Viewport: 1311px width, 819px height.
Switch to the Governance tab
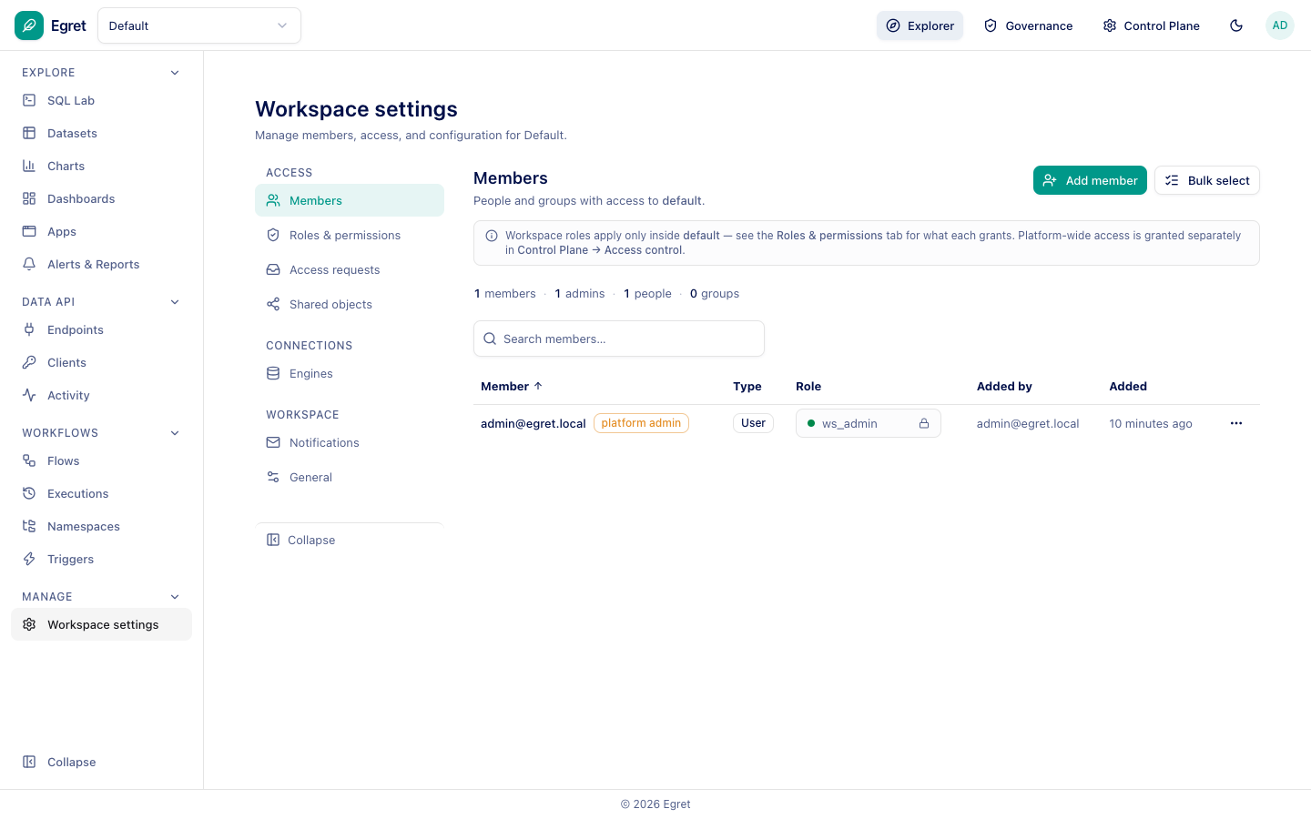[1028, 25]
